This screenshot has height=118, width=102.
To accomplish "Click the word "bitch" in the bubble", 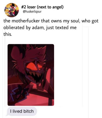I will [x=29, y=111].
